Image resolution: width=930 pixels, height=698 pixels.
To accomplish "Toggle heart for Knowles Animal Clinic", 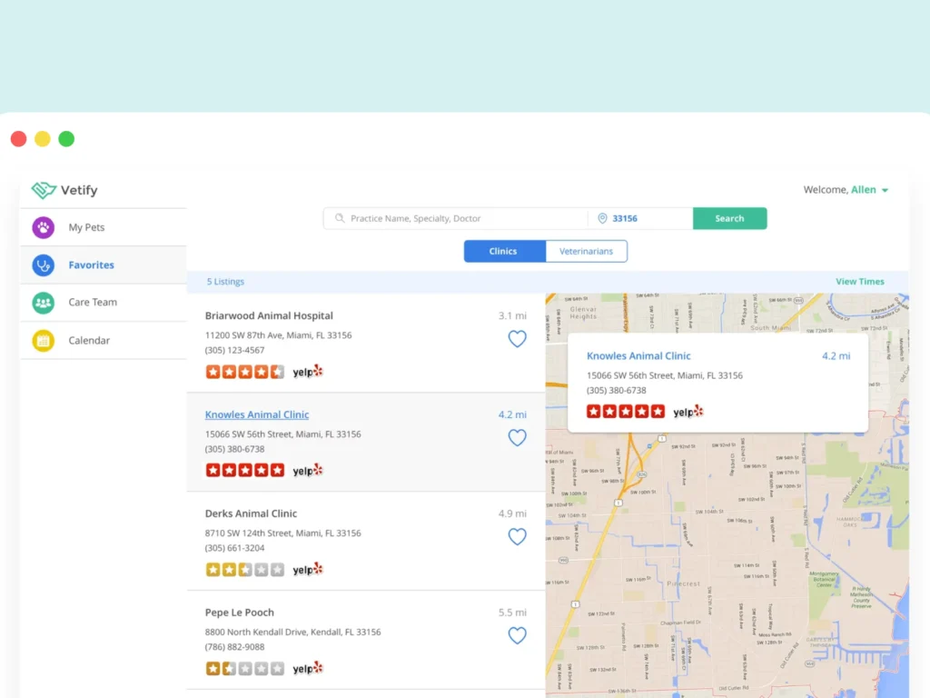I will 517,437.
